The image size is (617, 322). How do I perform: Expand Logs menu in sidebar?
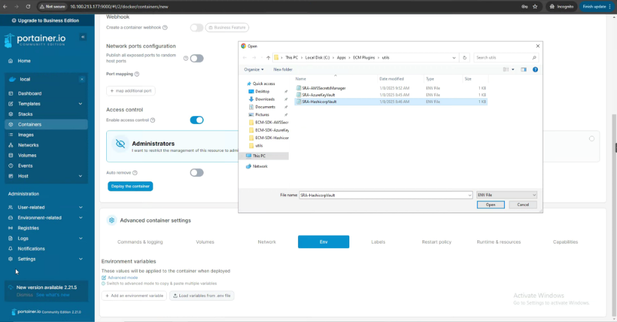tap(80, 239)
